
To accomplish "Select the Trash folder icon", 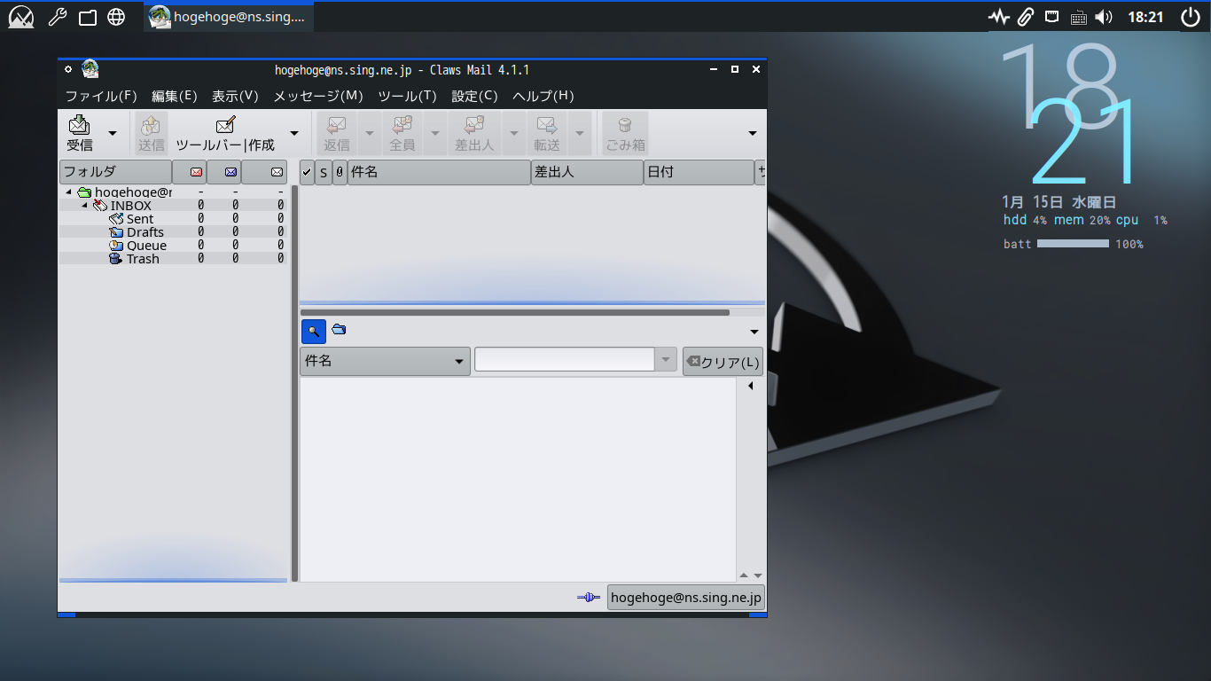I will (115, 259).
